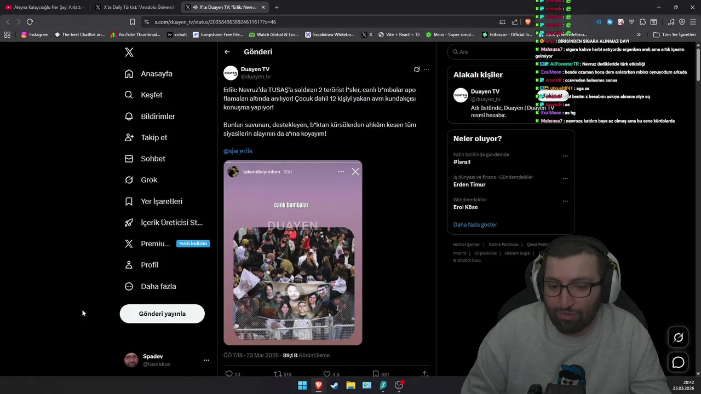Screen dimensions: 701x394
Task: Open the Erol Köse trend's more options
Action: pos(565,201)
